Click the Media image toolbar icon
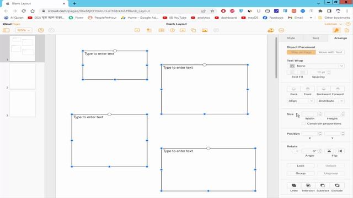Screen dimensions: 353x198 pyautogui.click(x=205, y=30)
